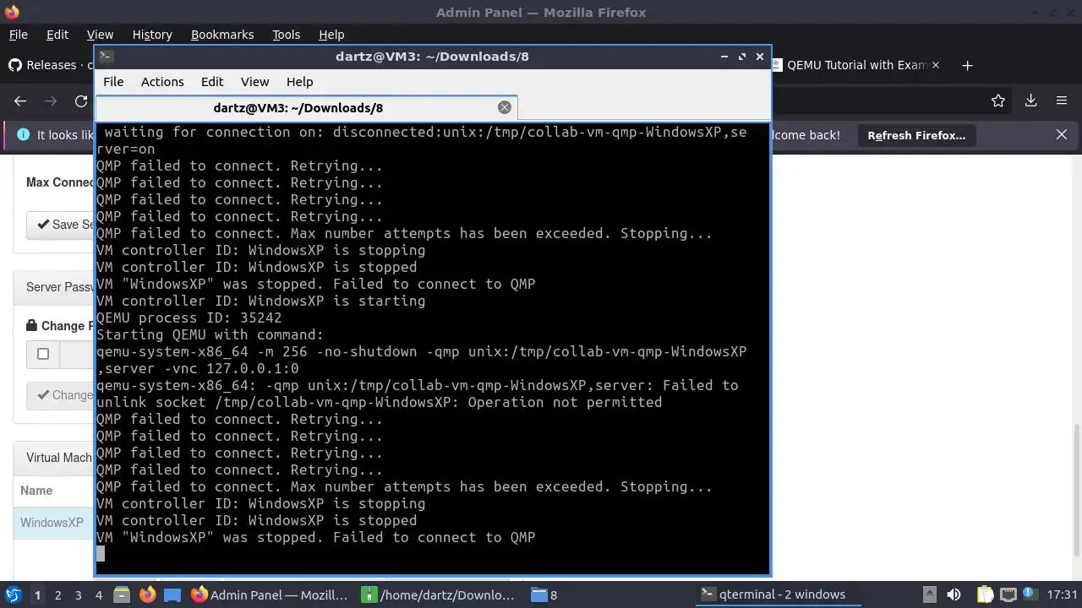Screen dimensions: 1082x608
Task: Click the Name column header in VM table
Action: tap(36, 491)
